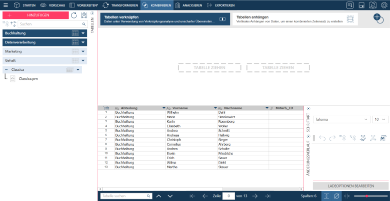390x201 pixels.
Task: Switch to the Transformieren tab
Action: click(x=120, y=5)
